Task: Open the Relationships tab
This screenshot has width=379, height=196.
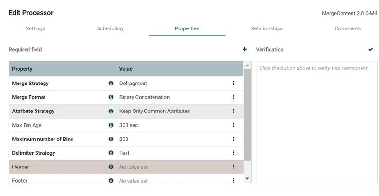Action: [267, 28]
